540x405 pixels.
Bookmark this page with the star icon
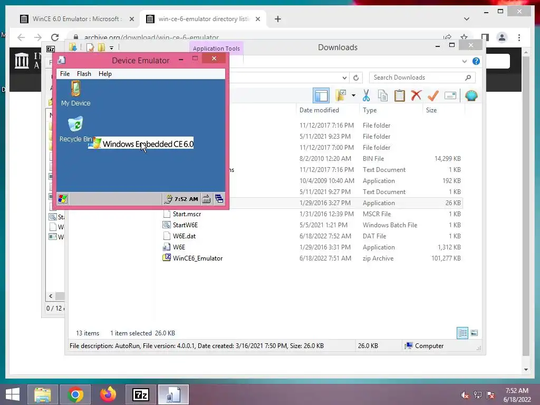[x=464, y=37]
